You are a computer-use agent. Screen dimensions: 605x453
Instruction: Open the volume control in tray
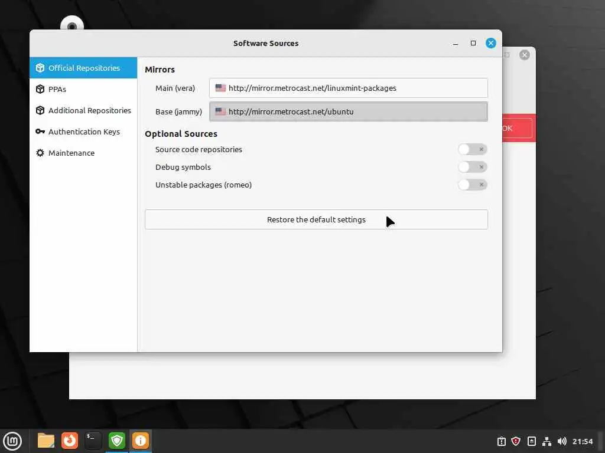[x=562, y=441]
